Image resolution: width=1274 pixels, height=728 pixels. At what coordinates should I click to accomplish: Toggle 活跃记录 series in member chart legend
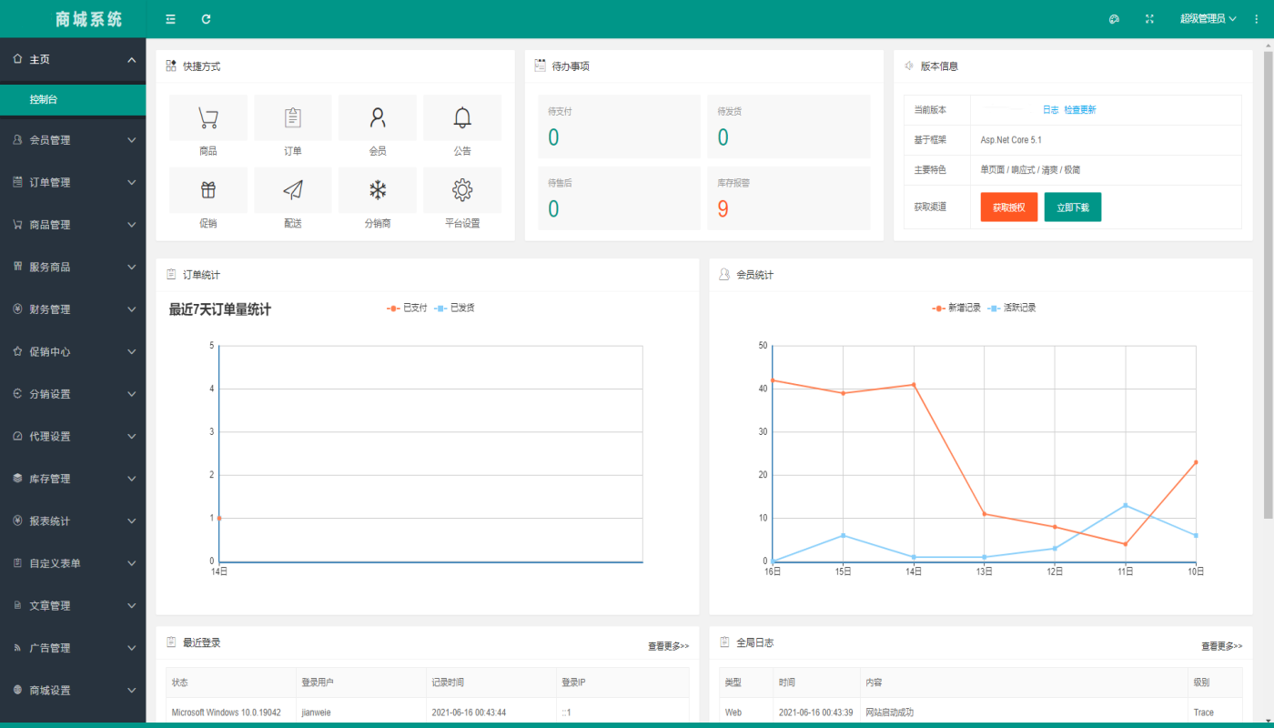point(1012,308)
